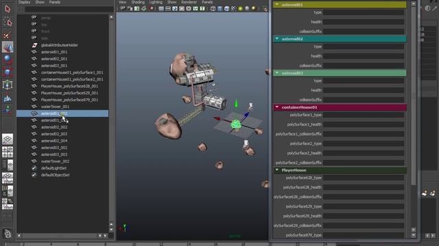Image resolution: width=439 pixels, height=246 pixels.
Task: Collapse the asteroid03 attribute section
Action: click(x=277, y=73)
